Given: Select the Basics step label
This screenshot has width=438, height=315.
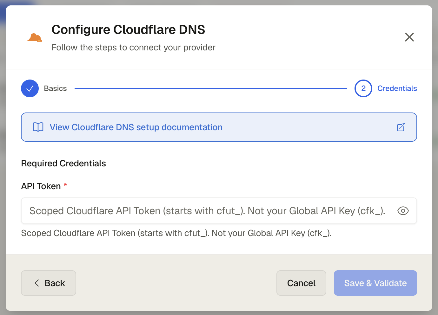Looking at the screenshot, I should [x=56, y=88].
